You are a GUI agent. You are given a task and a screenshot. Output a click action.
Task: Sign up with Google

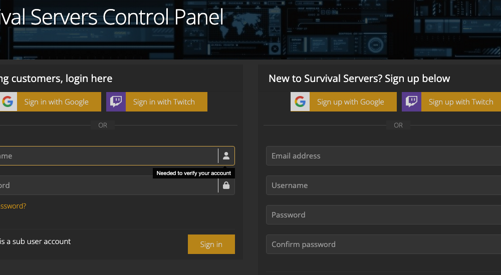(344, 102)
